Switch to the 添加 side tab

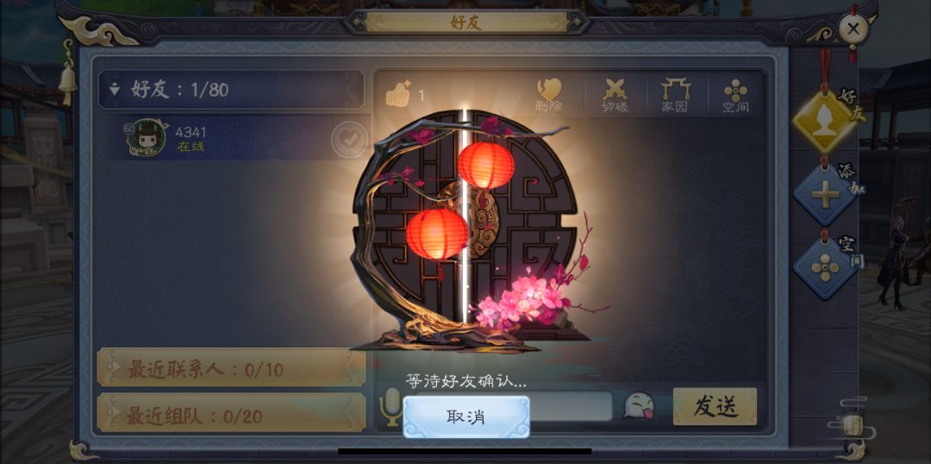826,195
